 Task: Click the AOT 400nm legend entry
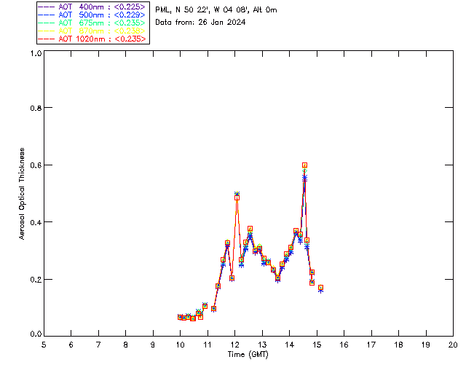coord(92,7)
